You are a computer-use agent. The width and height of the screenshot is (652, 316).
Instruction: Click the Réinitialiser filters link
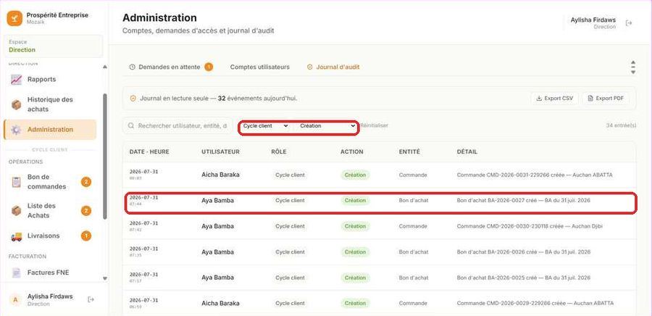[375, 125]
